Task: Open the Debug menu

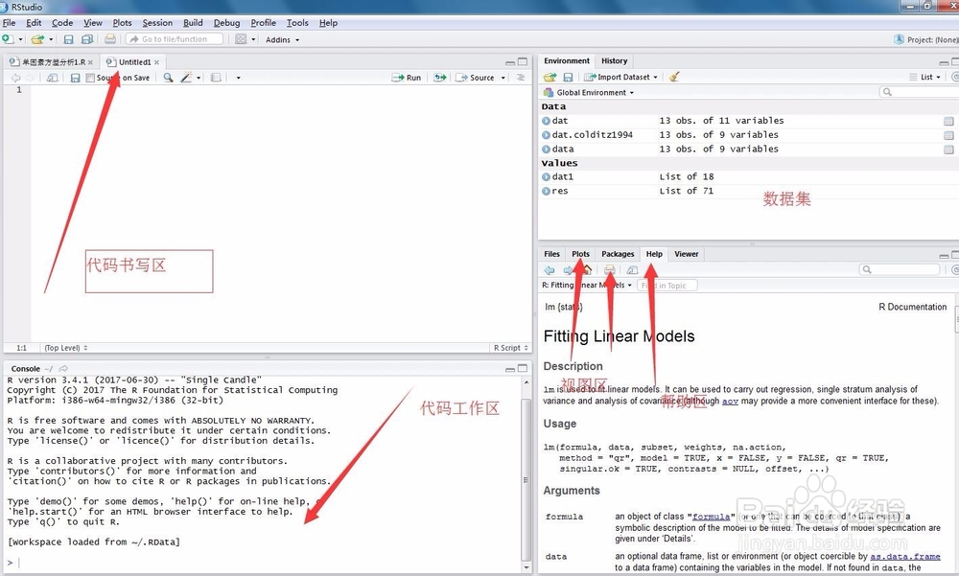Action: click(226, 23)
